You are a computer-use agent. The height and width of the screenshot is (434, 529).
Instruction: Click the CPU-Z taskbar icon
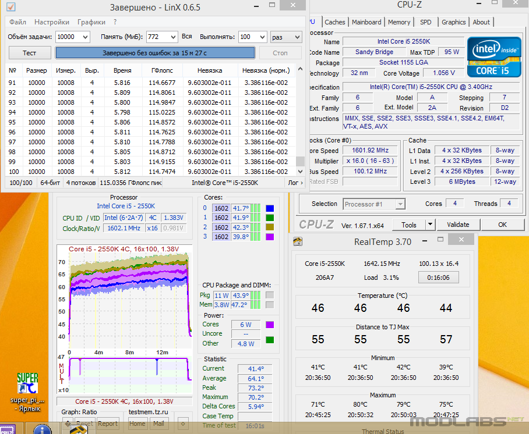(x=7, y=430)
